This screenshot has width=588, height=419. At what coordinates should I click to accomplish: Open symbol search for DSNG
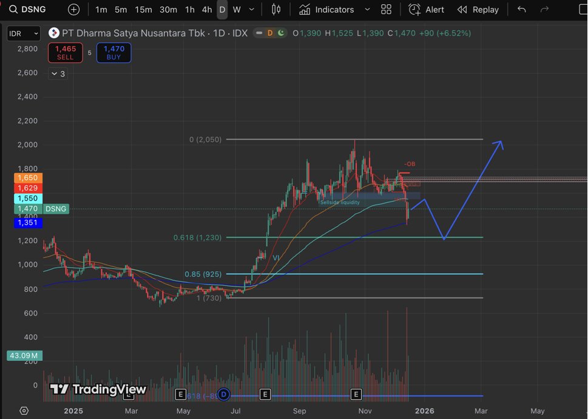(x=27, y=9)
